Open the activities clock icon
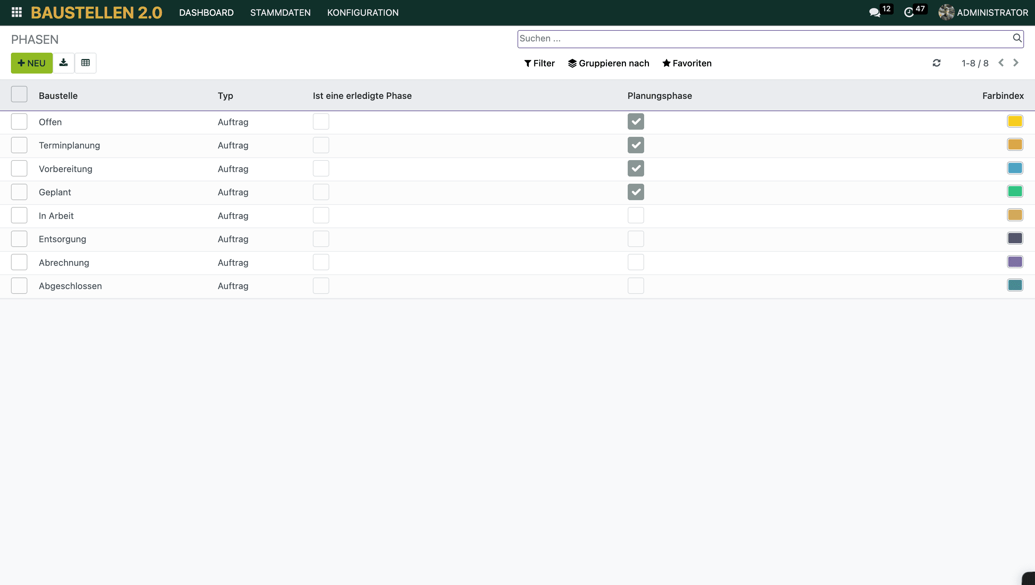This screenshot has width=1035, height=585. click(909, 12)
